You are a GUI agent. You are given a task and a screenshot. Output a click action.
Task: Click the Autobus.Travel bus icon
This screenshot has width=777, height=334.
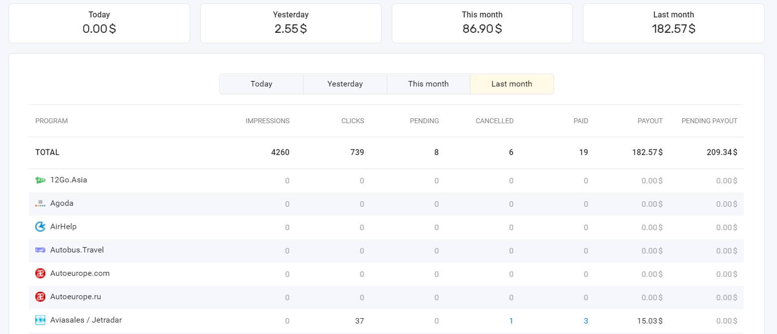tap(40, 250)
